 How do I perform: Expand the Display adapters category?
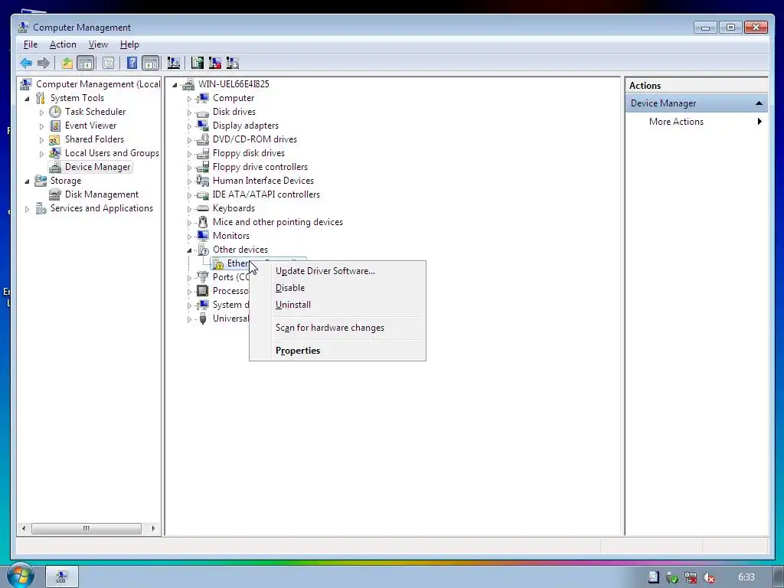pos(190,126)
